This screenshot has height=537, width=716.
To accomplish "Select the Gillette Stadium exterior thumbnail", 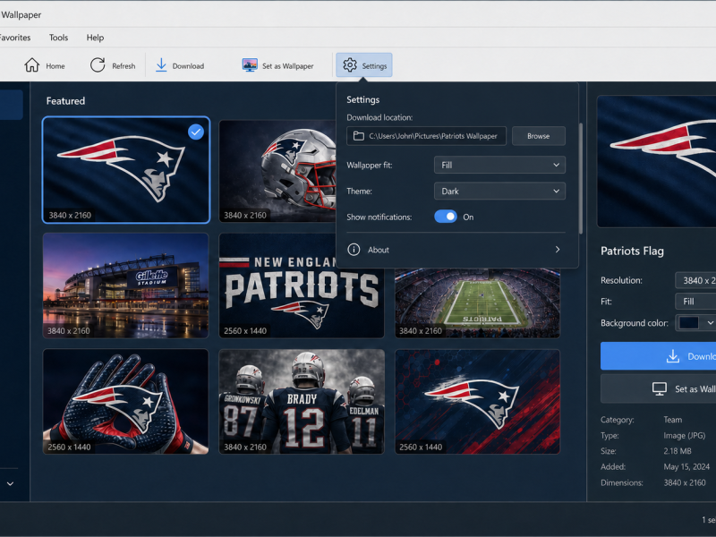I will [125, 286].
